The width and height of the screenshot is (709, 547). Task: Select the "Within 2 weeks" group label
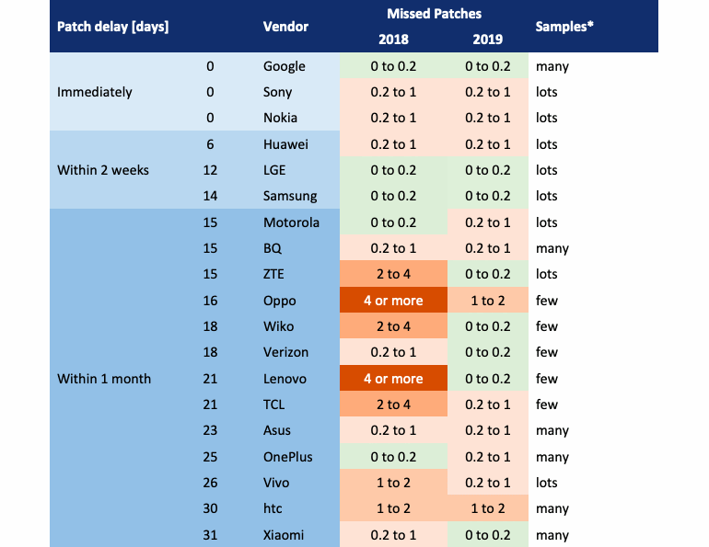(x=102, y=170)
